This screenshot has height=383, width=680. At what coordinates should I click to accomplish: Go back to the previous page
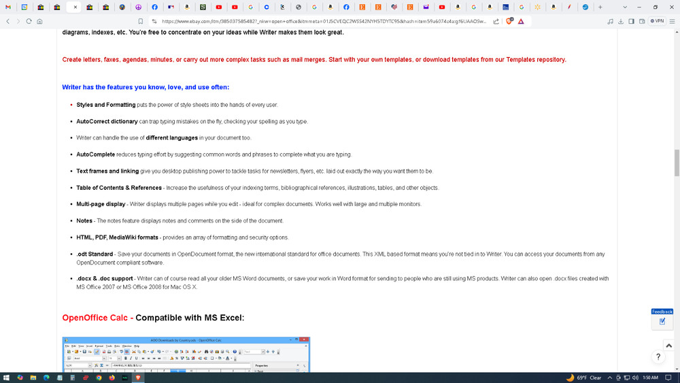pyautogui.click(x=7, y=21)
